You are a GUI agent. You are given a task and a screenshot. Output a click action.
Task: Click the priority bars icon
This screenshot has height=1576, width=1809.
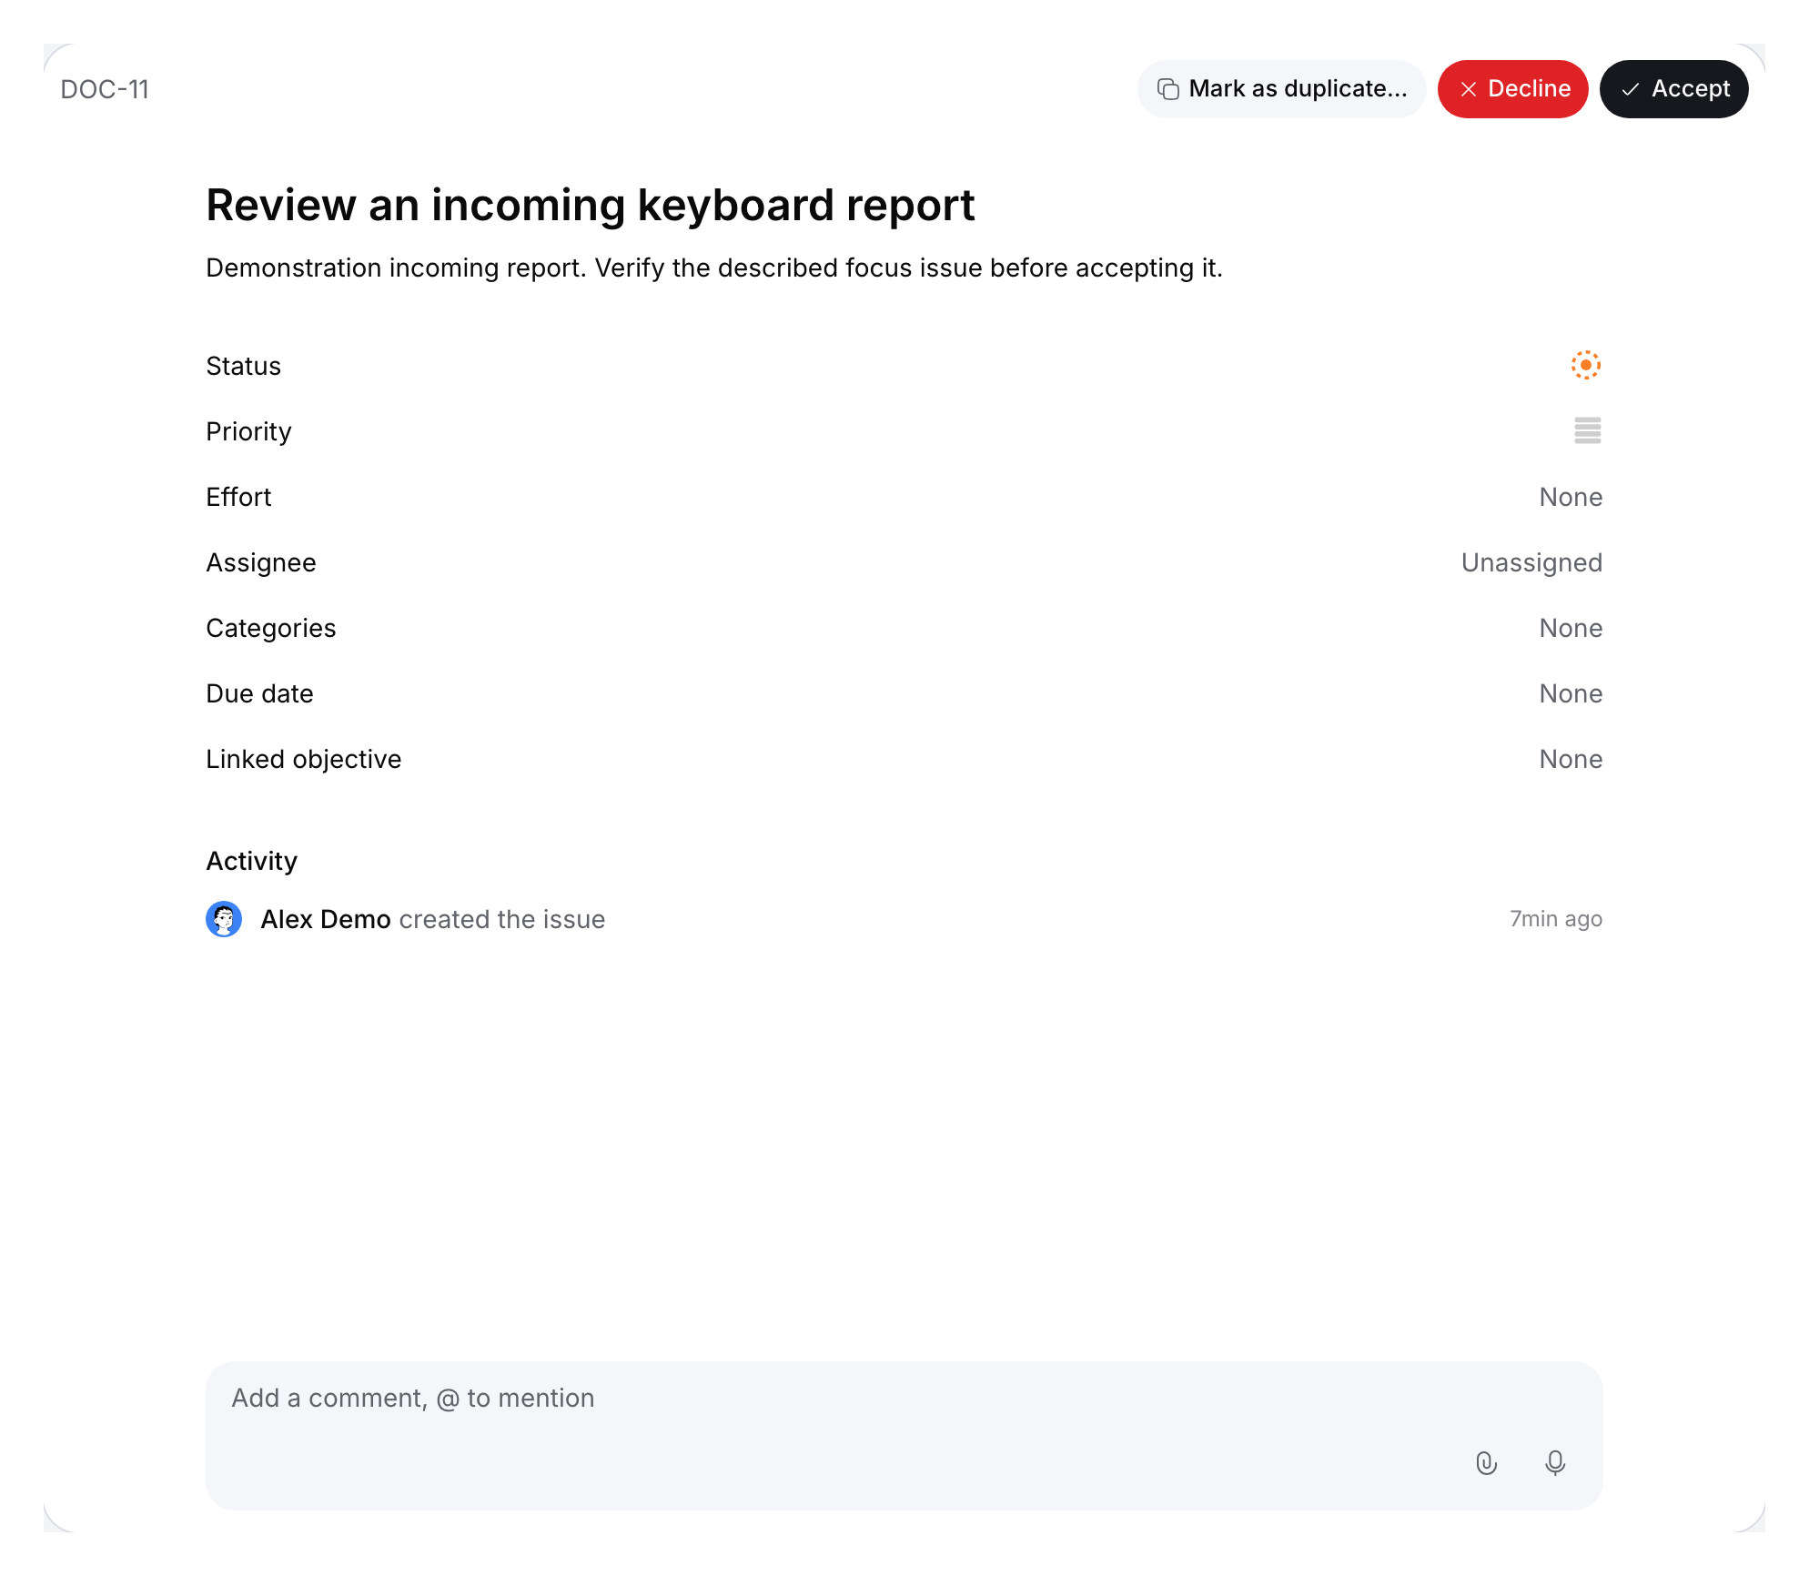click(1587, 430)
